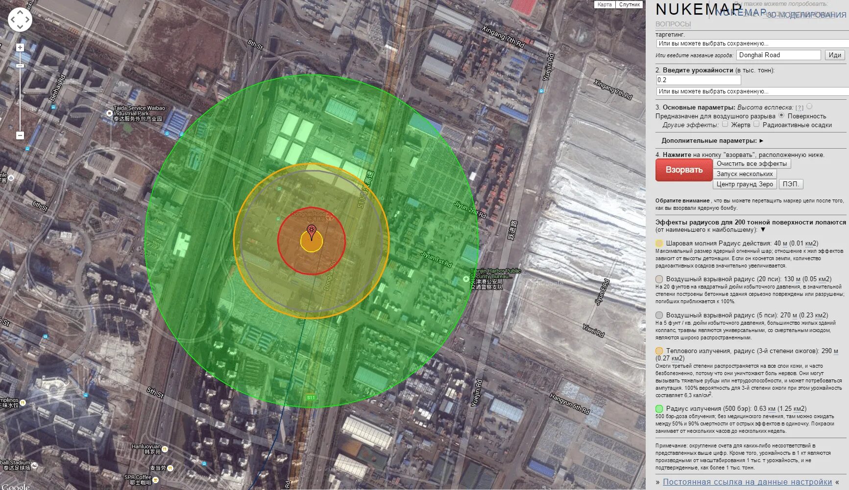
Task: Select the Поверхность surface radio button
Action: (781, 115)
